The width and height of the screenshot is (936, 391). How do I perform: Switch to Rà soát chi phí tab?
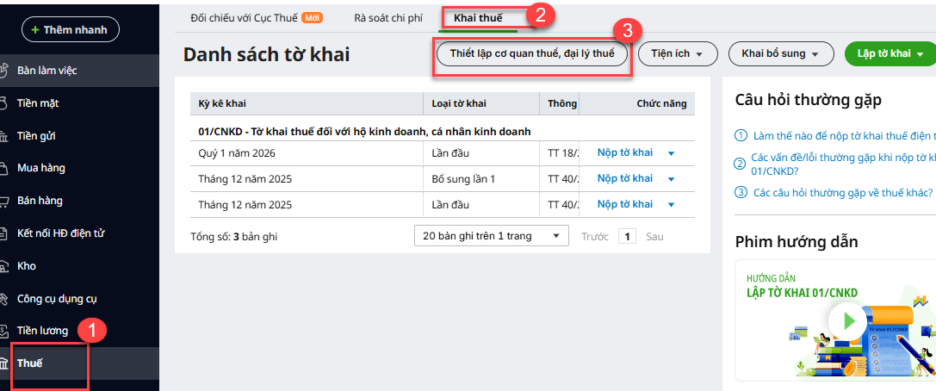(x=389, y=17)
